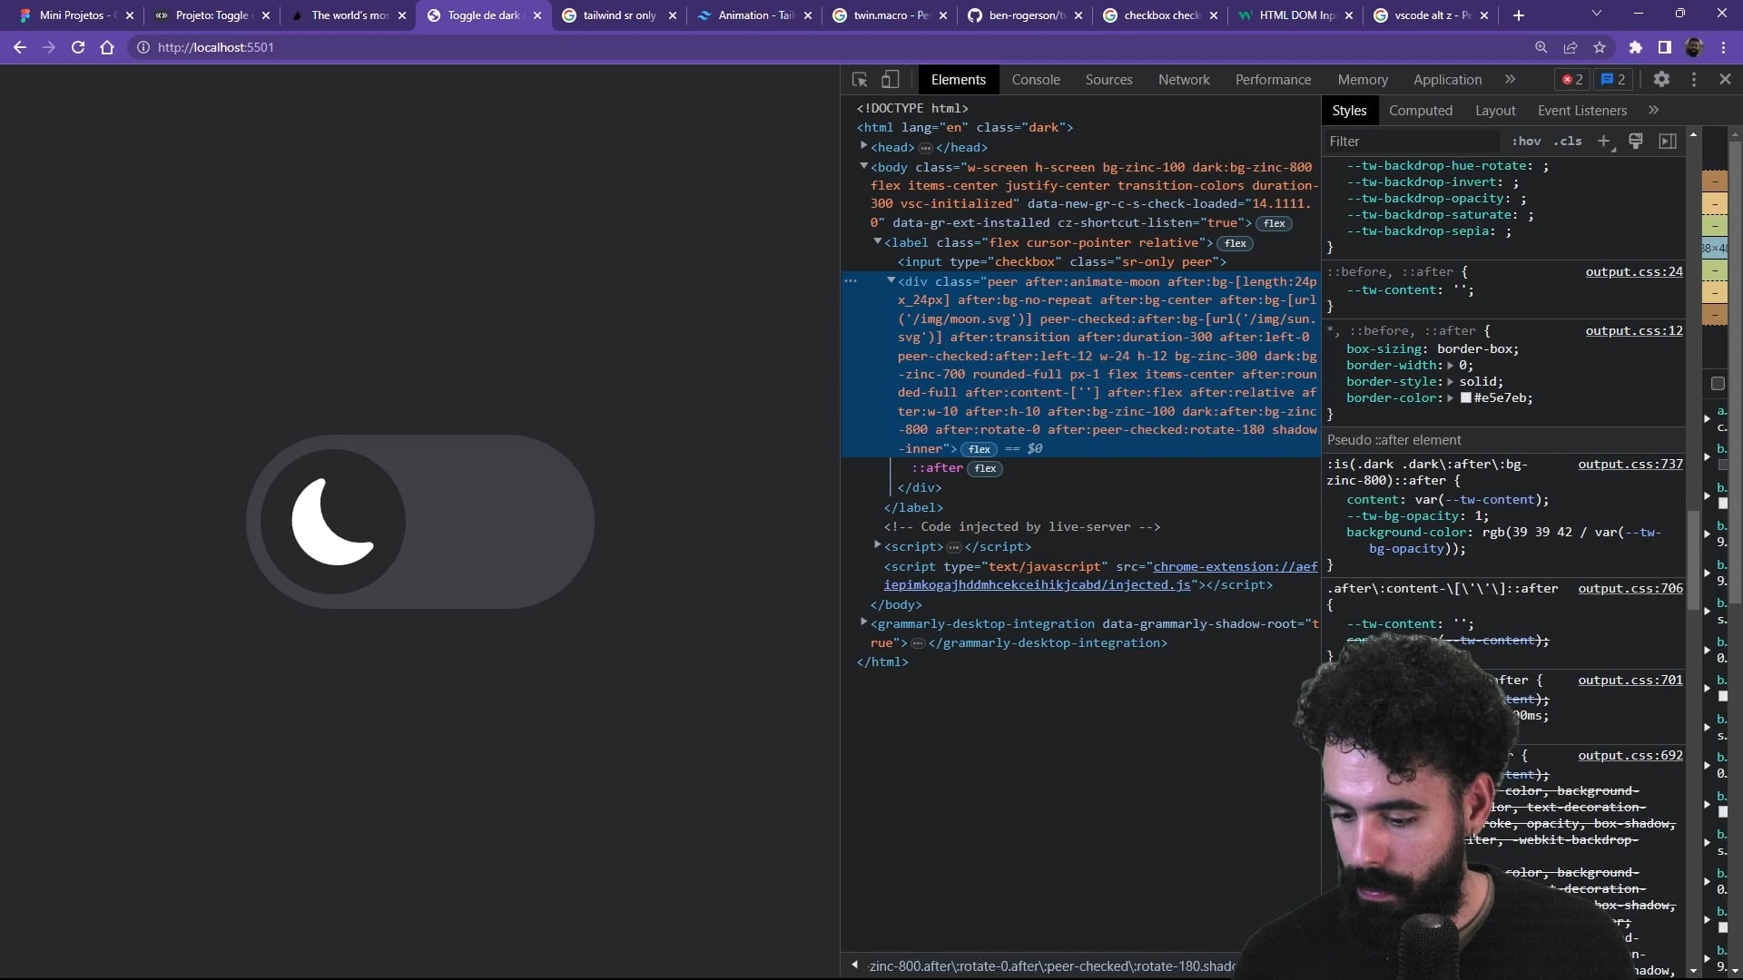This screenshot has width=1743, height=980.
Task: Click the browser extensions puzzle icon
Action: coord(1635,47)
